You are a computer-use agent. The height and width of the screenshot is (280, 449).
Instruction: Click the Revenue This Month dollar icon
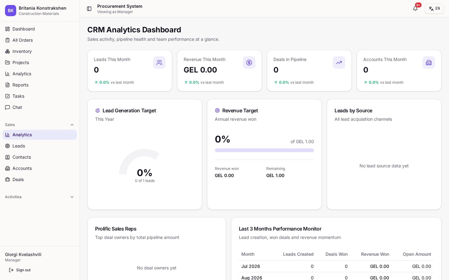(249, 63)
